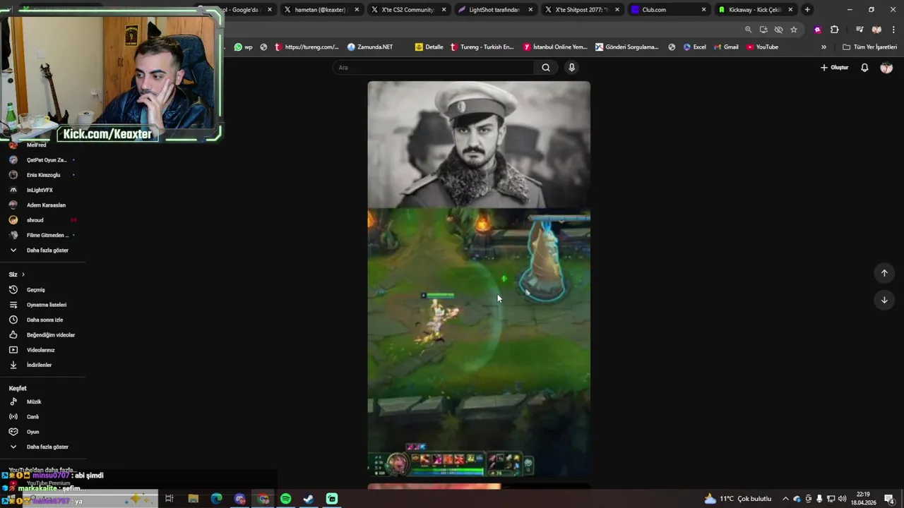Open YouTube notifications bell

point(864,68)
